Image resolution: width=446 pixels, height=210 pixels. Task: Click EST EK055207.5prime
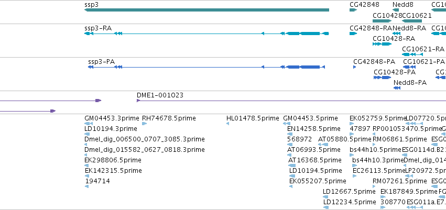tap(318, 181)
